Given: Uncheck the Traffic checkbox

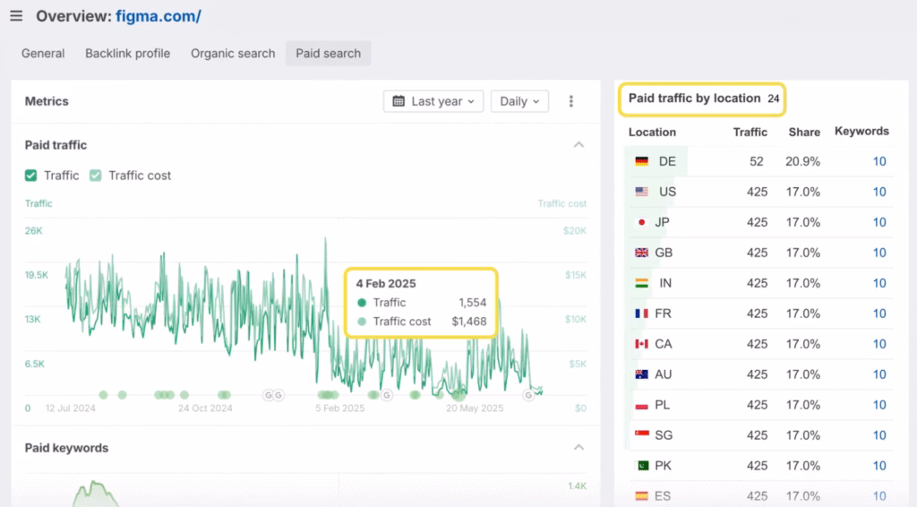Looking at the screenshot, I should [31, 176].
